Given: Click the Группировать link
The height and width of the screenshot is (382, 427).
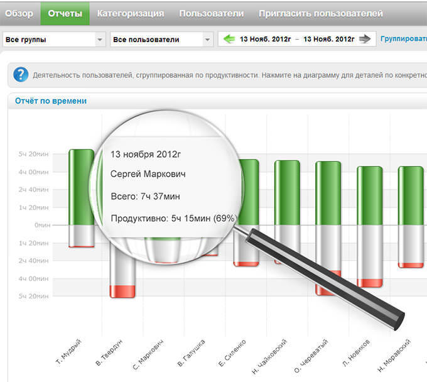Looking at the screenshot, I should (x=403, y=39).
